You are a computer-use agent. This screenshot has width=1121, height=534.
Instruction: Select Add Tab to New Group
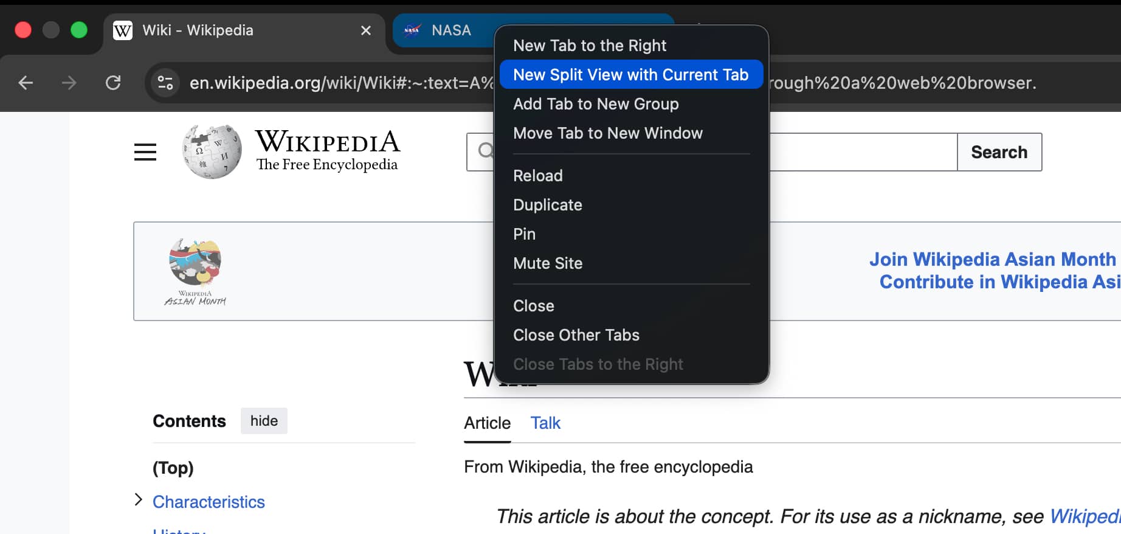click(x=596, y=104)
